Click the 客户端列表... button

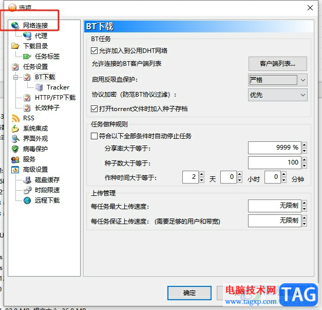coord(278,64)
